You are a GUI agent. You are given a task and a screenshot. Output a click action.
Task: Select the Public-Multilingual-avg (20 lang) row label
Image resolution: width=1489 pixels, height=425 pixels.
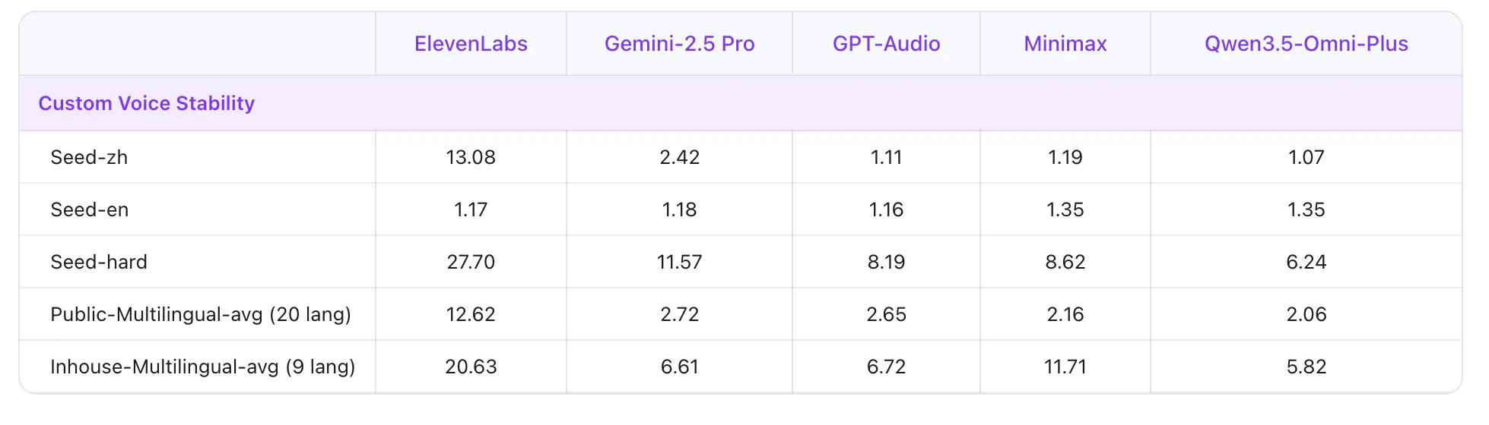pyautogui.click(x=201, y=314)
